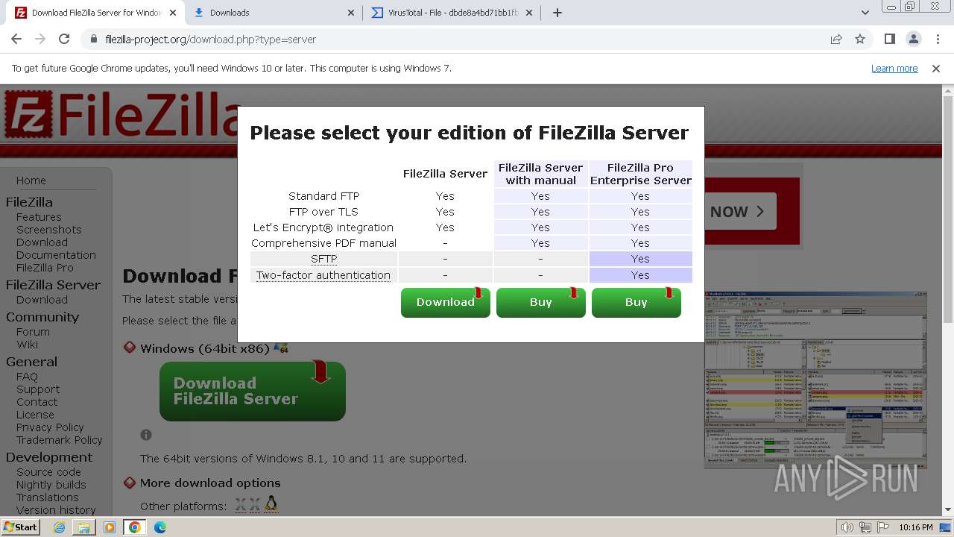
Task: Click Buy for FileZilla Server with manual
Action: (x=541, y=302)
